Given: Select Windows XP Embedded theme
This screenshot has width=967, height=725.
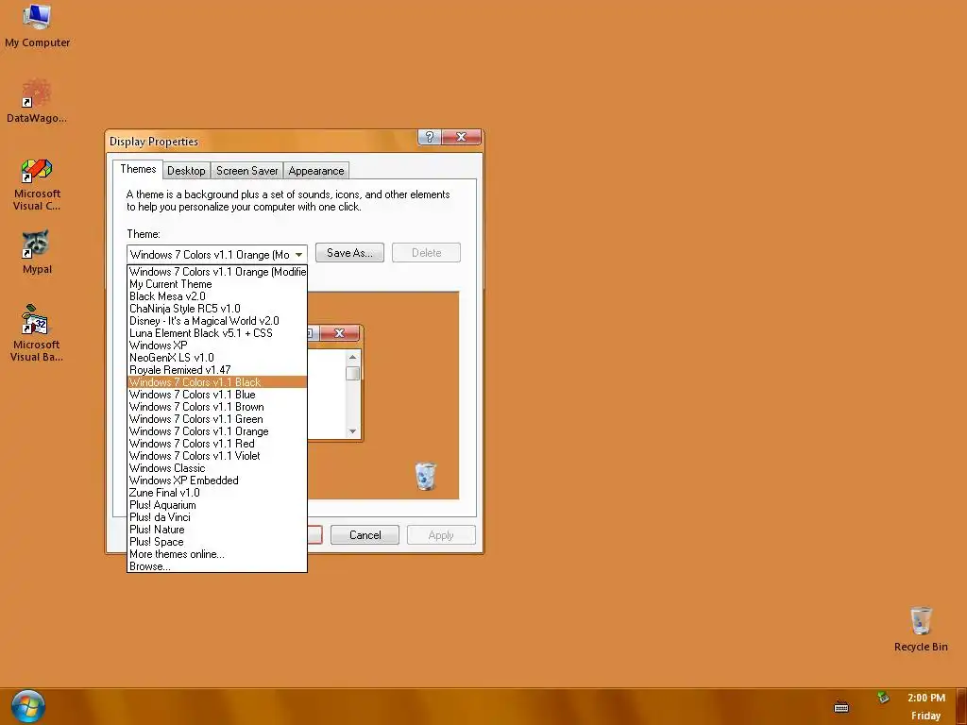Looking at the screenshot, I should 217,481.
